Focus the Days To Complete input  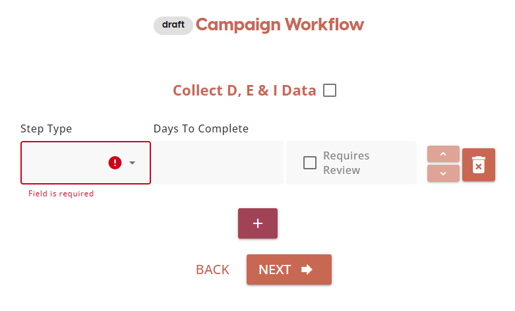(x=218, y=163)
